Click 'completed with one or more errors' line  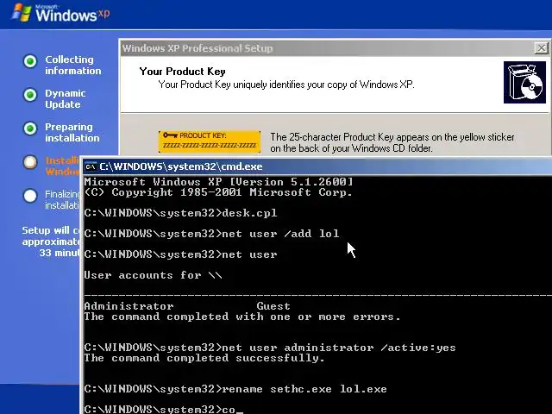[x=242, y=317]
